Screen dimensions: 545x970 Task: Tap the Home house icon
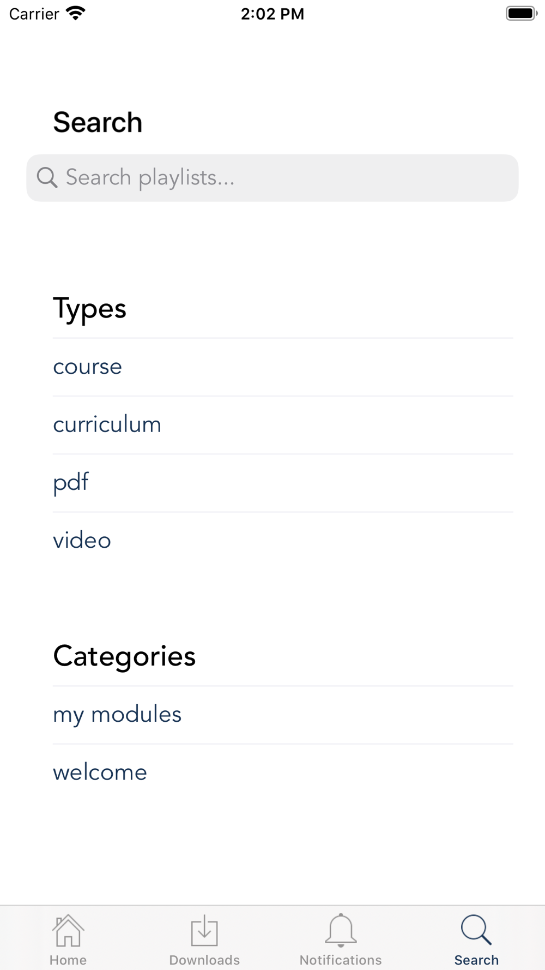[x=68, y=931]
